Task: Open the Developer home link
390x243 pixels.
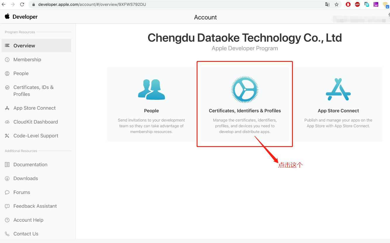Action: pyautogui.click(x=25, y=17)
